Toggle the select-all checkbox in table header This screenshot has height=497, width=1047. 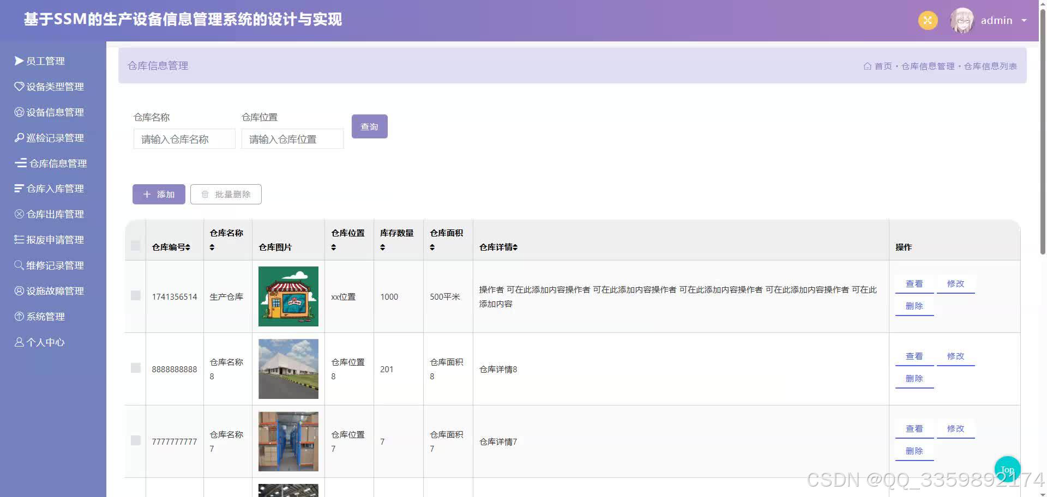(136, 245)
